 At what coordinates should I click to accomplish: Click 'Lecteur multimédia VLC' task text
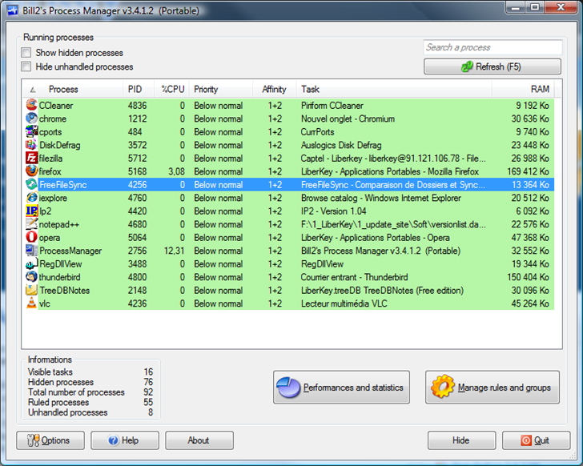click(344, 303)
